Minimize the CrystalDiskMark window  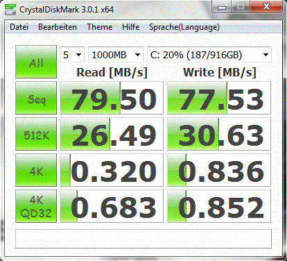tap(222, 7)
